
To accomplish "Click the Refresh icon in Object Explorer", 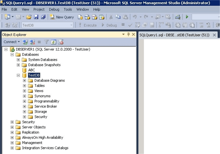I will click(54, 42).
